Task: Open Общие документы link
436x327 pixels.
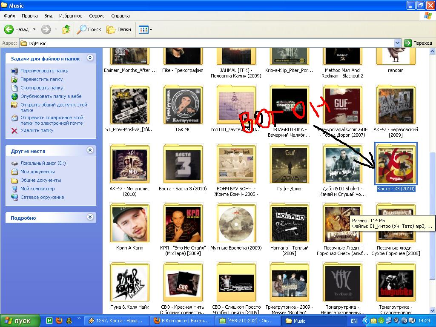Action: pos(40,180)
